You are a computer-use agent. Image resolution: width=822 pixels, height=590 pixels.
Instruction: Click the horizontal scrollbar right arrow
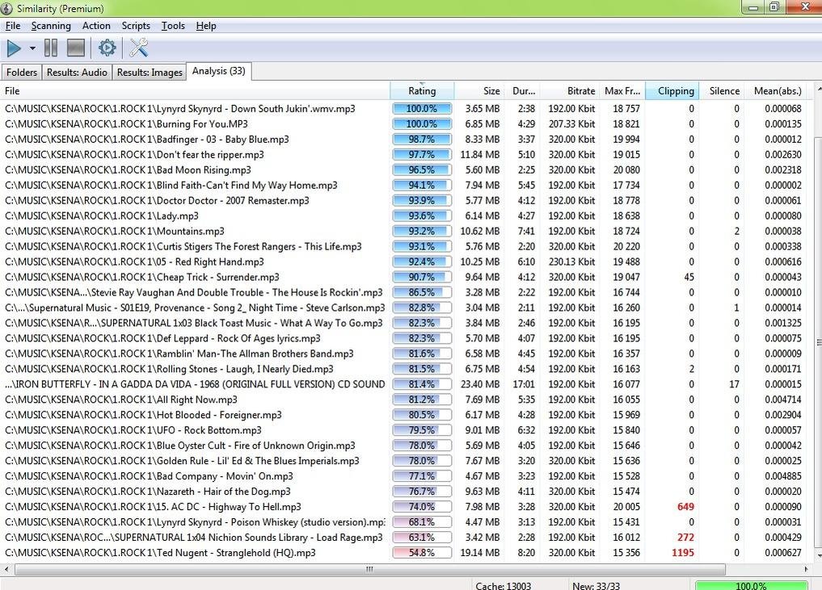click(806, 569)
